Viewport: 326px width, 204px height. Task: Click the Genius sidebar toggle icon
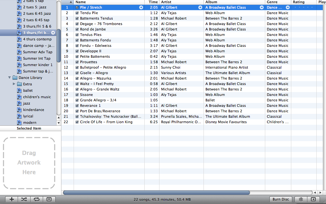tap(313, 199)
